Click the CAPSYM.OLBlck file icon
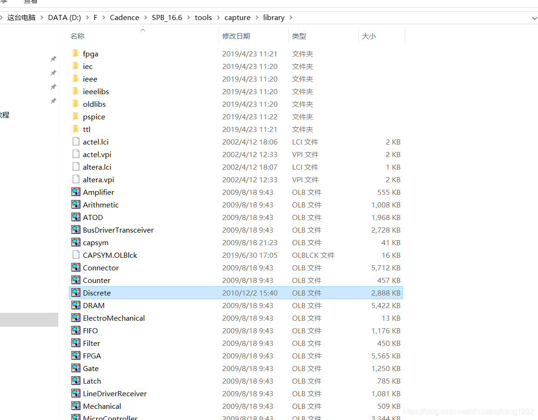Image resolution: width=538 pixels, height=420 pixels. tap(76, 255)
